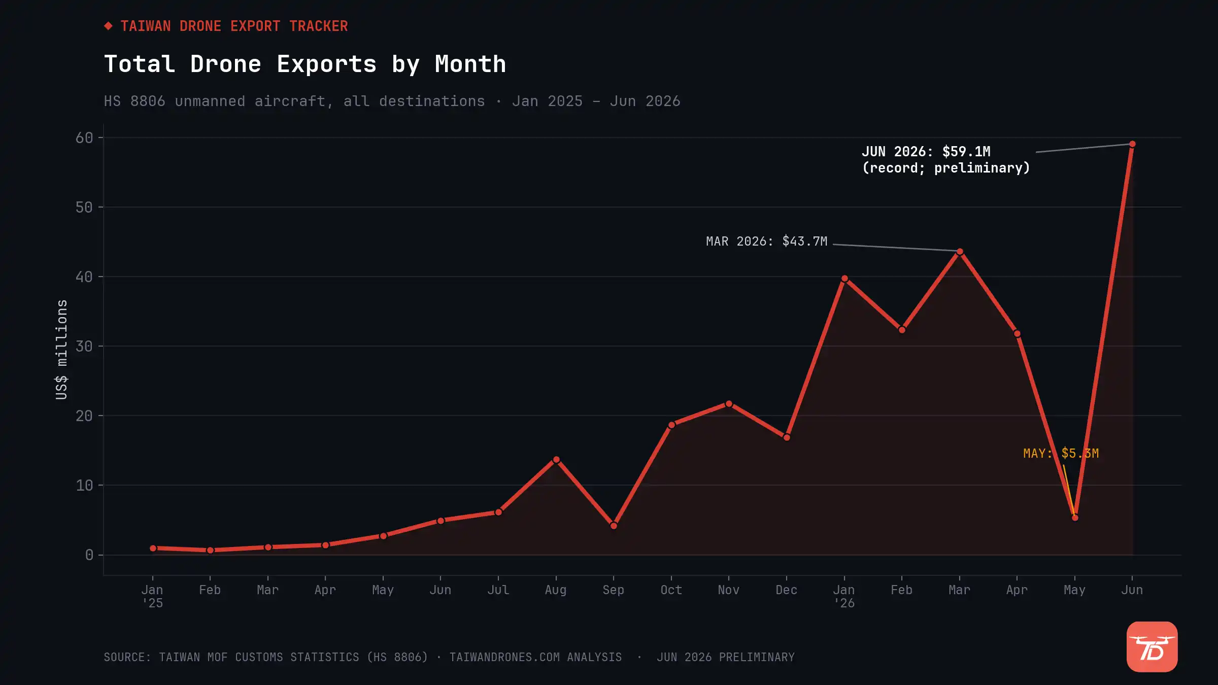Click the February 2025 data point

pos(210,550)
